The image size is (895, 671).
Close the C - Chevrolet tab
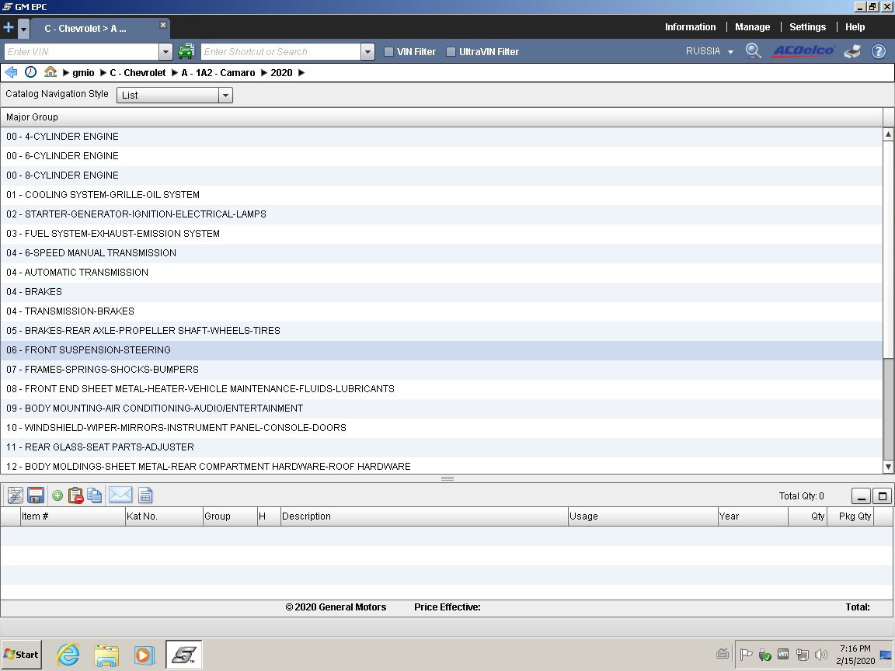click(x=163, y=25)
